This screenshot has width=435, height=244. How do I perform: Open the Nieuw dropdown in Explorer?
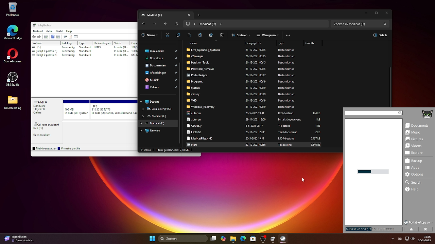point(149,35)
